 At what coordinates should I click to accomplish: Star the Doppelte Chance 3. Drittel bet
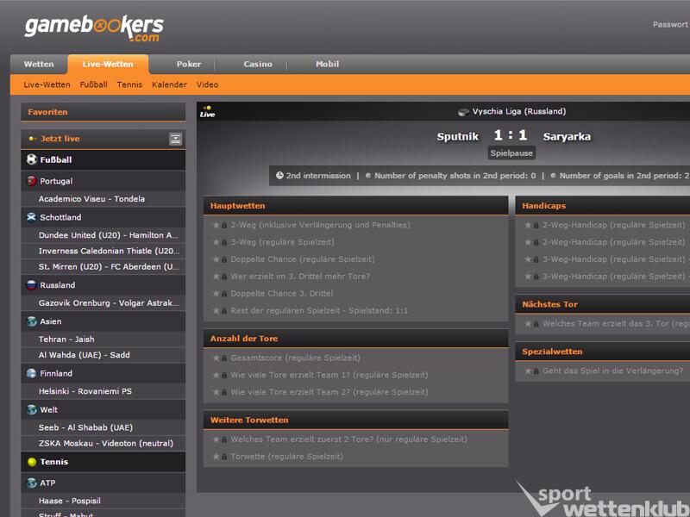click(x=216, y=294)
